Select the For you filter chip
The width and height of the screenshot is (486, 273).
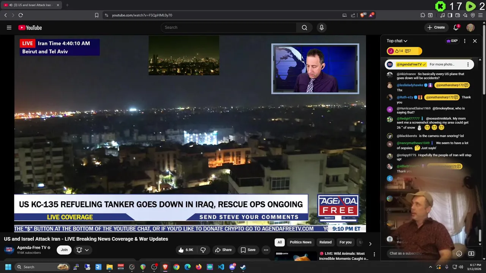click(346, 242)
